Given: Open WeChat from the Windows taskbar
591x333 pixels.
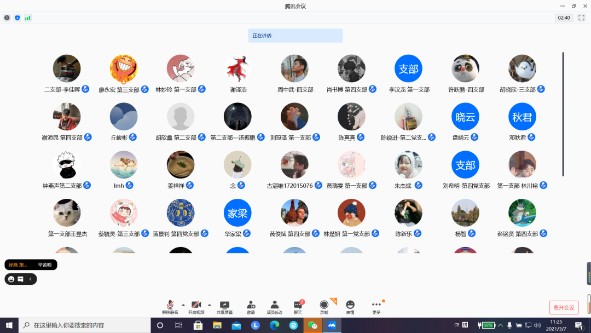Looking at the screenshot, I should (312, 325).
